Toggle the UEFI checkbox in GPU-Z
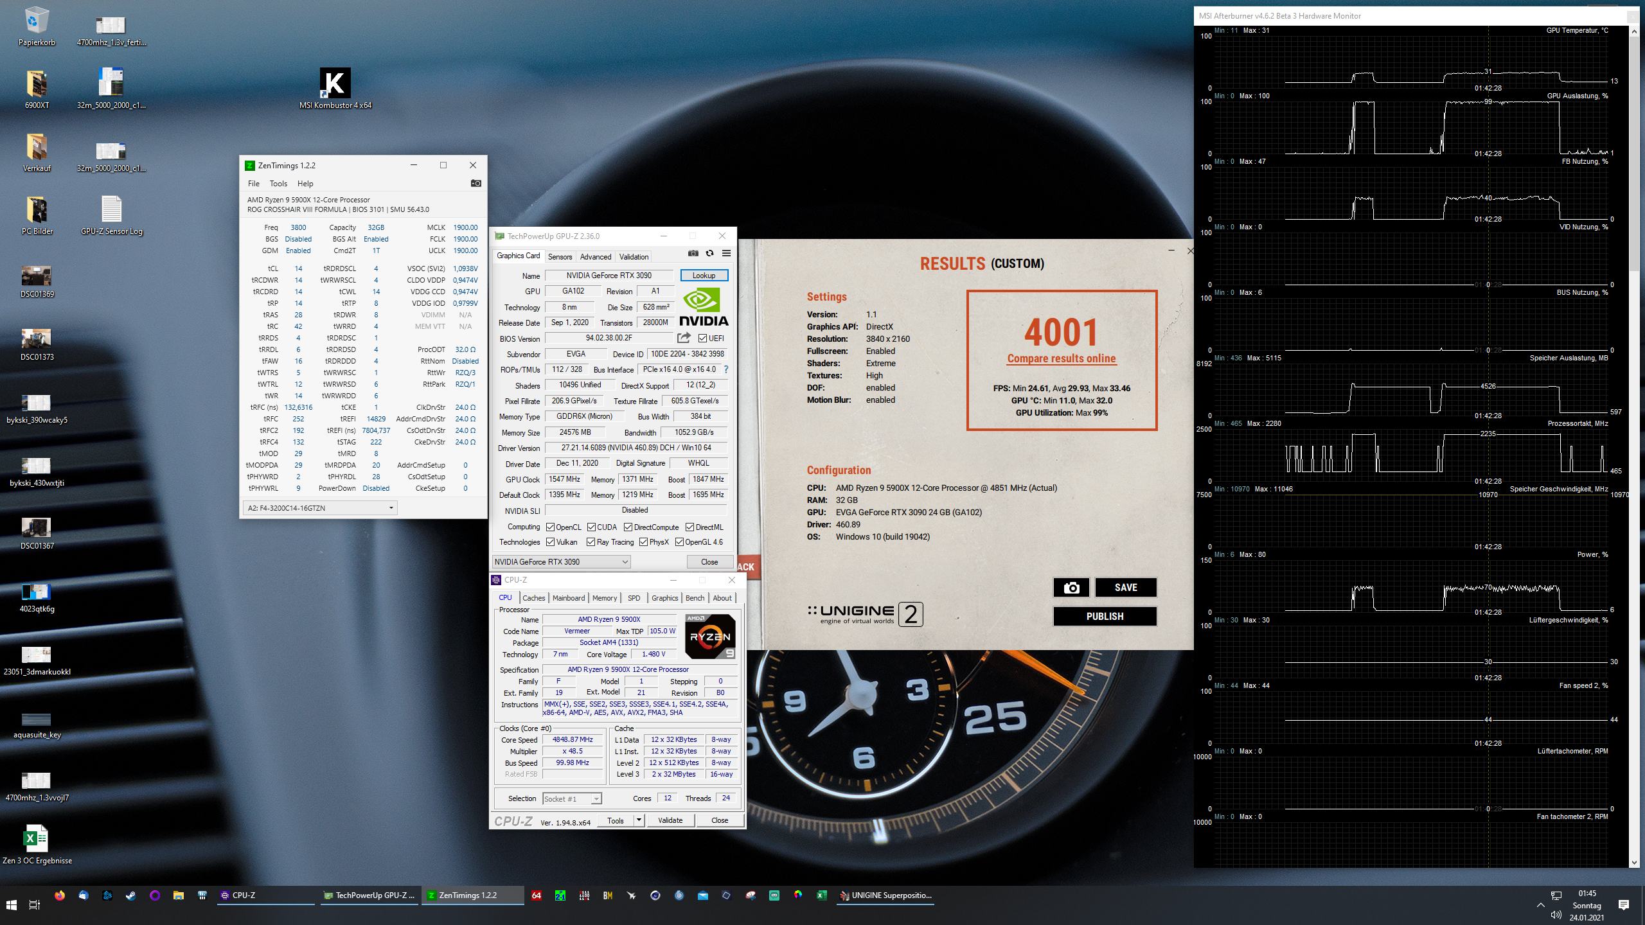 pos(702,339)
